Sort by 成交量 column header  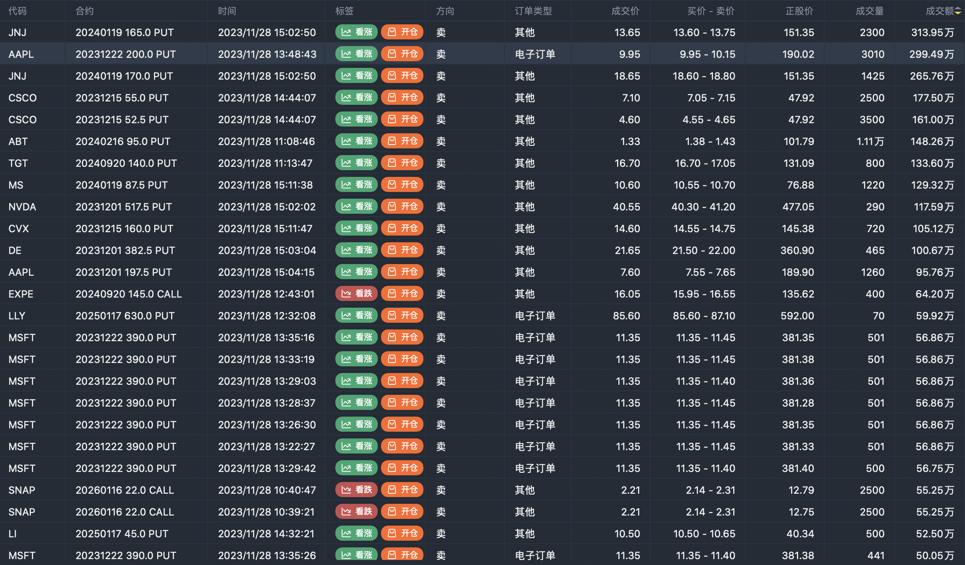coord(869,11)
